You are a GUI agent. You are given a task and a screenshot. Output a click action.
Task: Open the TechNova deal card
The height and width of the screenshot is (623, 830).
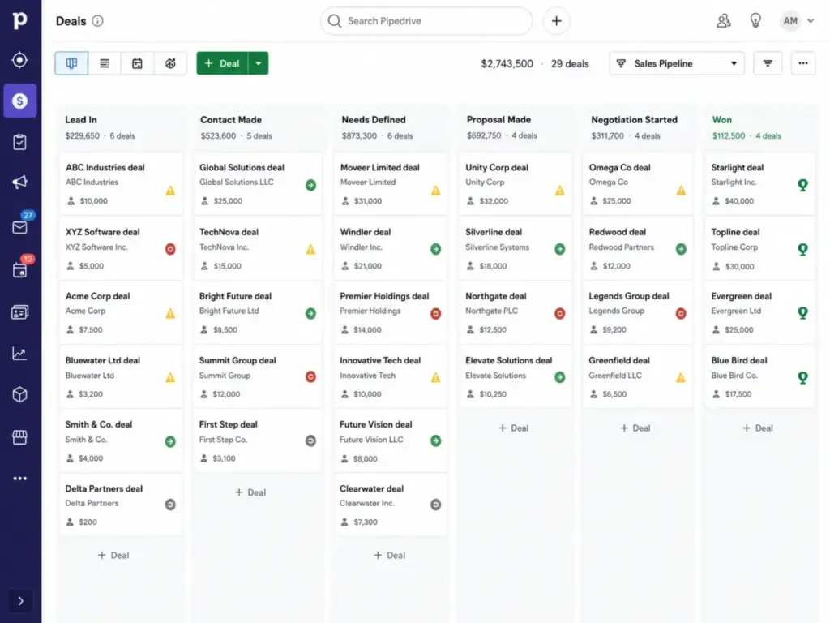(258, 248)
